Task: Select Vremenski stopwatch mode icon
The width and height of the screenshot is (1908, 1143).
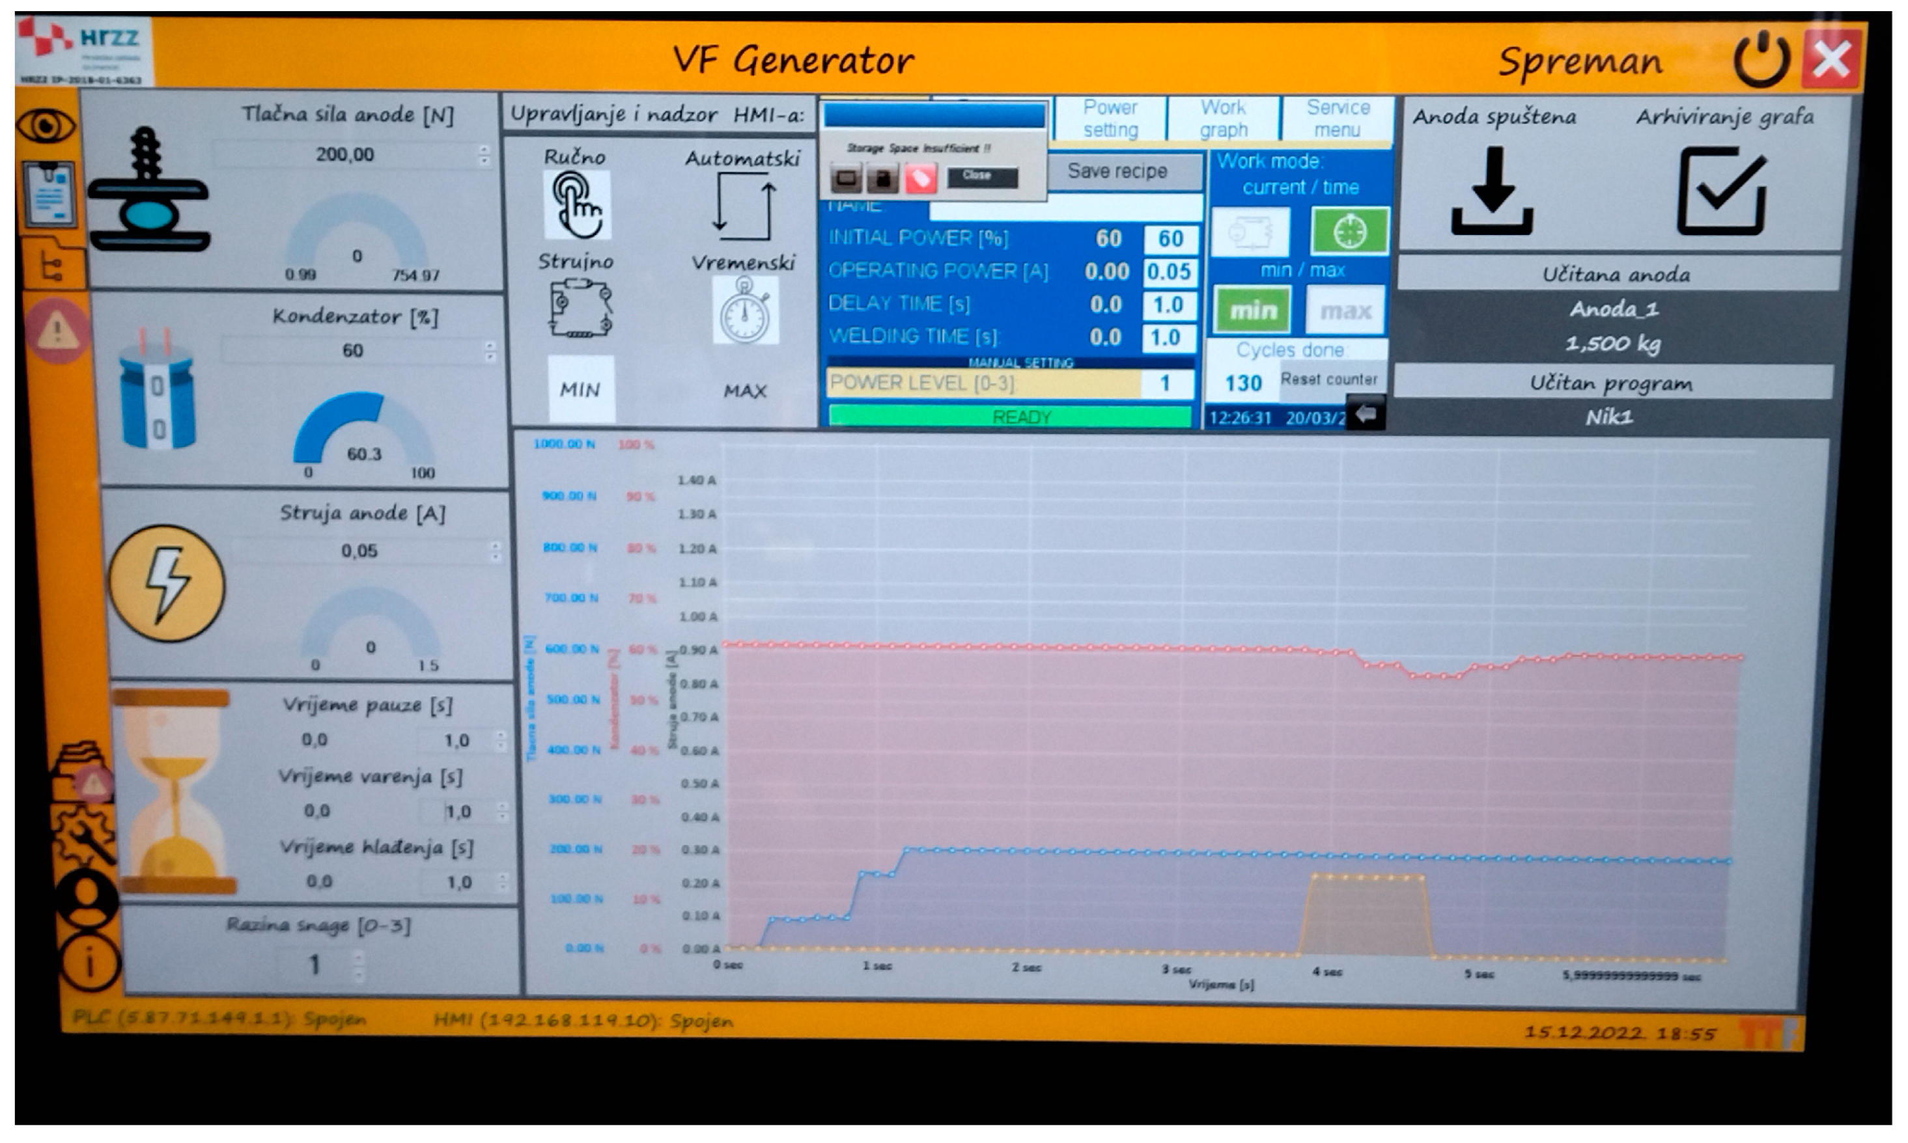Action: click(745, 310)
